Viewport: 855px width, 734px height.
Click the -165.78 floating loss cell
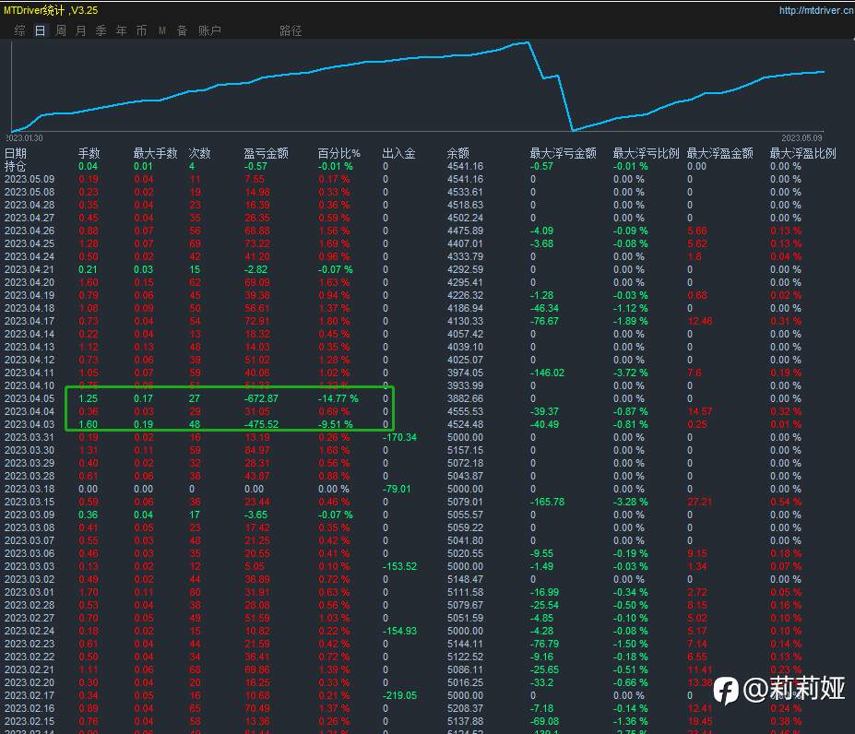[547, 502]
